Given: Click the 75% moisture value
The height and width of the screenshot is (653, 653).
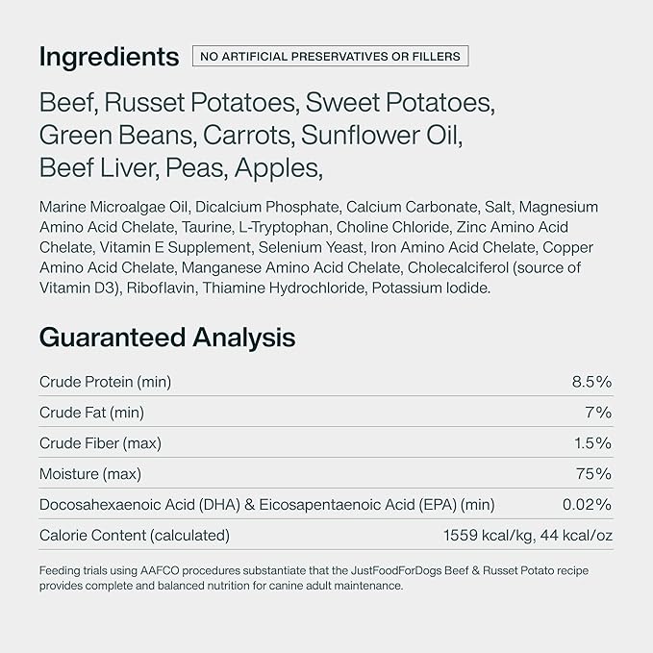Looking at the screenshot, I should click(594, 474).
